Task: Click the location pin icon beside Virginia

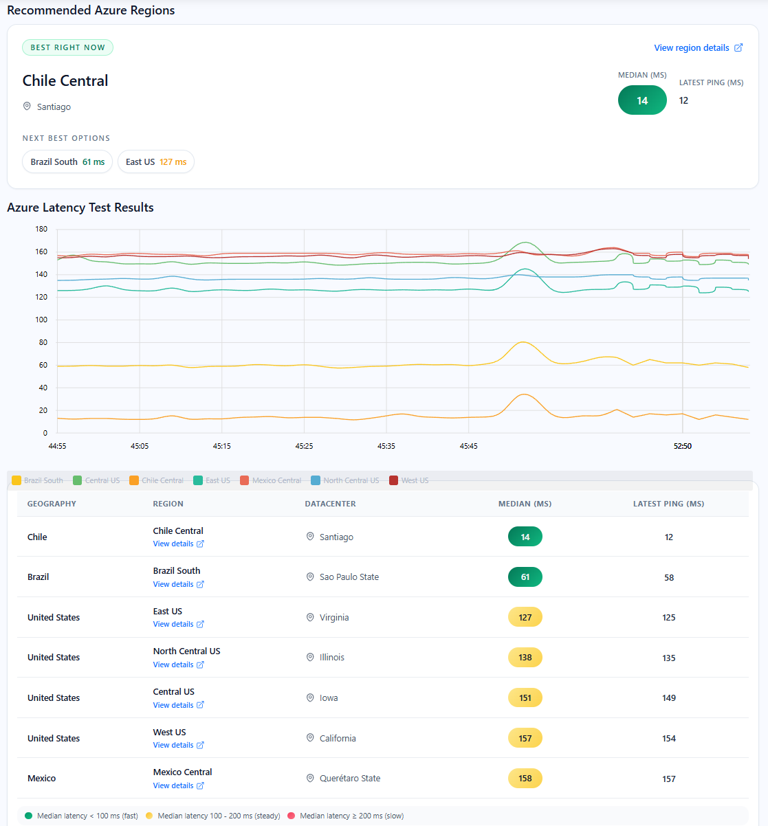Action: (310, 617)
